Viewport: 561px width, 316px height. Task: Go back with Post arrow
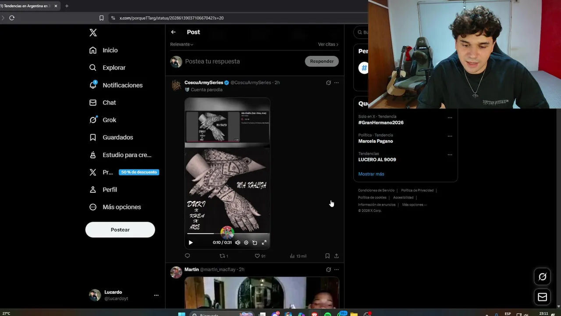tap(173, 32)
